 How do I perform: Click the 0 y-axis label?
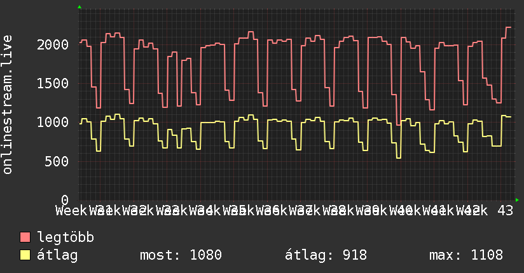coord(65,200)
